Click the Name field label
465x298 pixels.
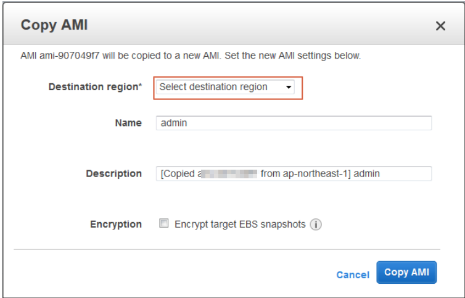(128, 123)
